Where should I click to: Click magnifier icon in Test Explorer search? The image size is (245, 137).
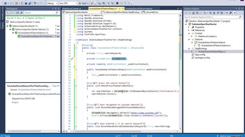[x=57, y=13]
